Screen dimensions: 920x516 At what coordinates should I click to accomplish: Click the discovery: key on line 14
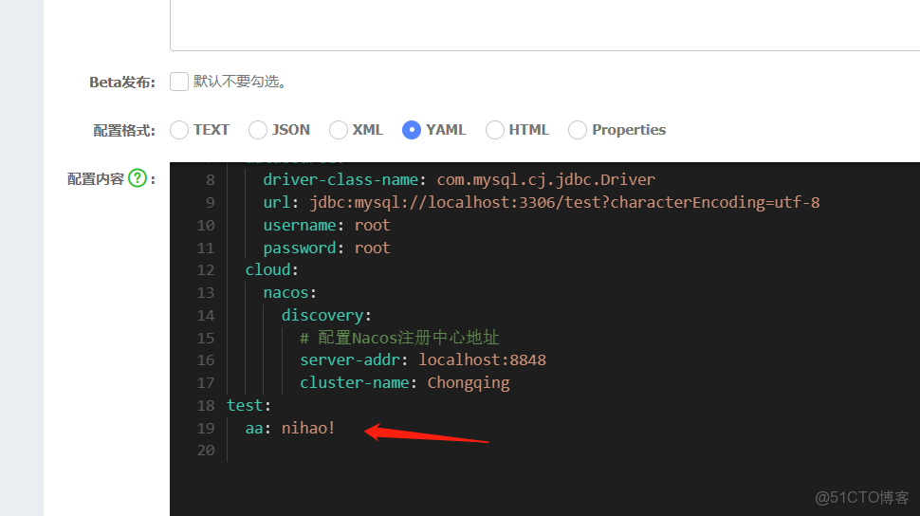326,316
